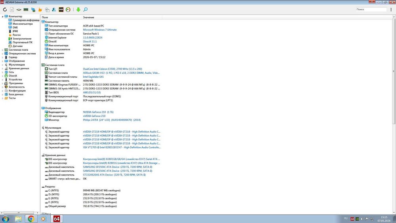The width and height of the screenshot is (396, 223).
Task: Select the Разгон tree item
Action: (x=17, y=35)
